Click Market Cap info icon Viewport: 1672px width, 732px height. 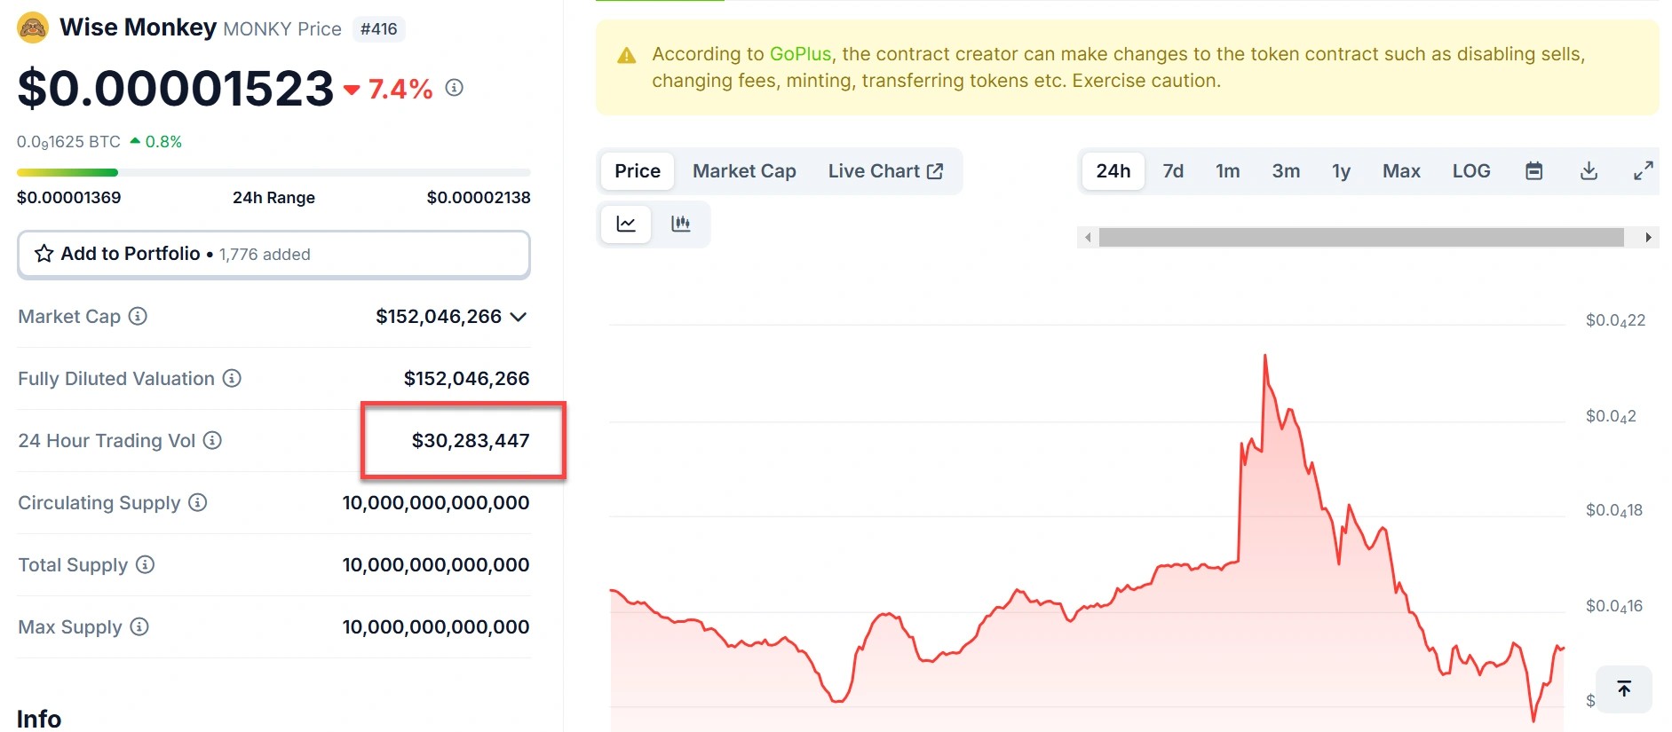coord(138,316)
